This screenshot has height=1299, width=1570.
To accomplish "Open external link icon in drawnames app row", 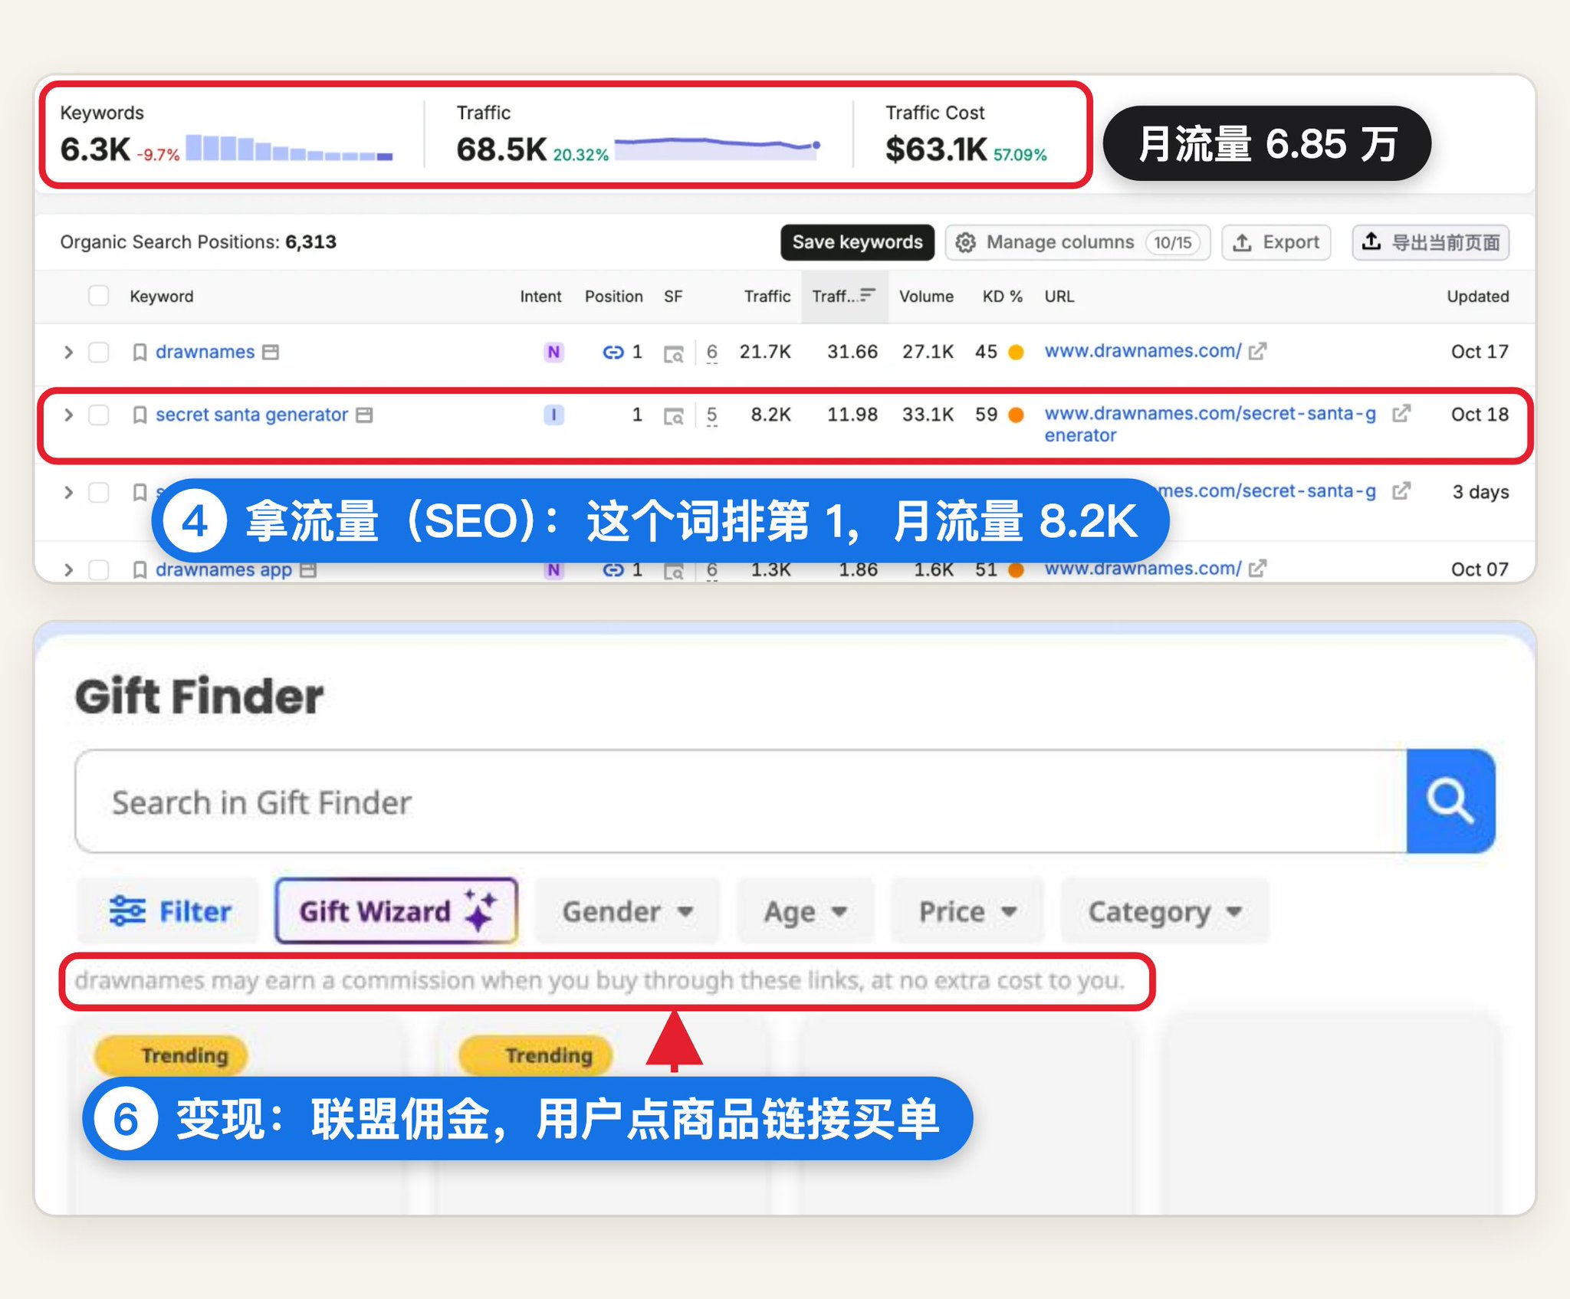I will 1257,568.
